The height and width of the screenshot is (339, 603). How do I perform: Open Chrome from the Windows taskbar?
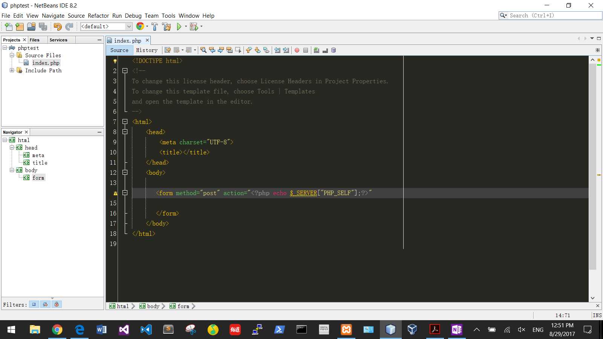coord(57,330)
